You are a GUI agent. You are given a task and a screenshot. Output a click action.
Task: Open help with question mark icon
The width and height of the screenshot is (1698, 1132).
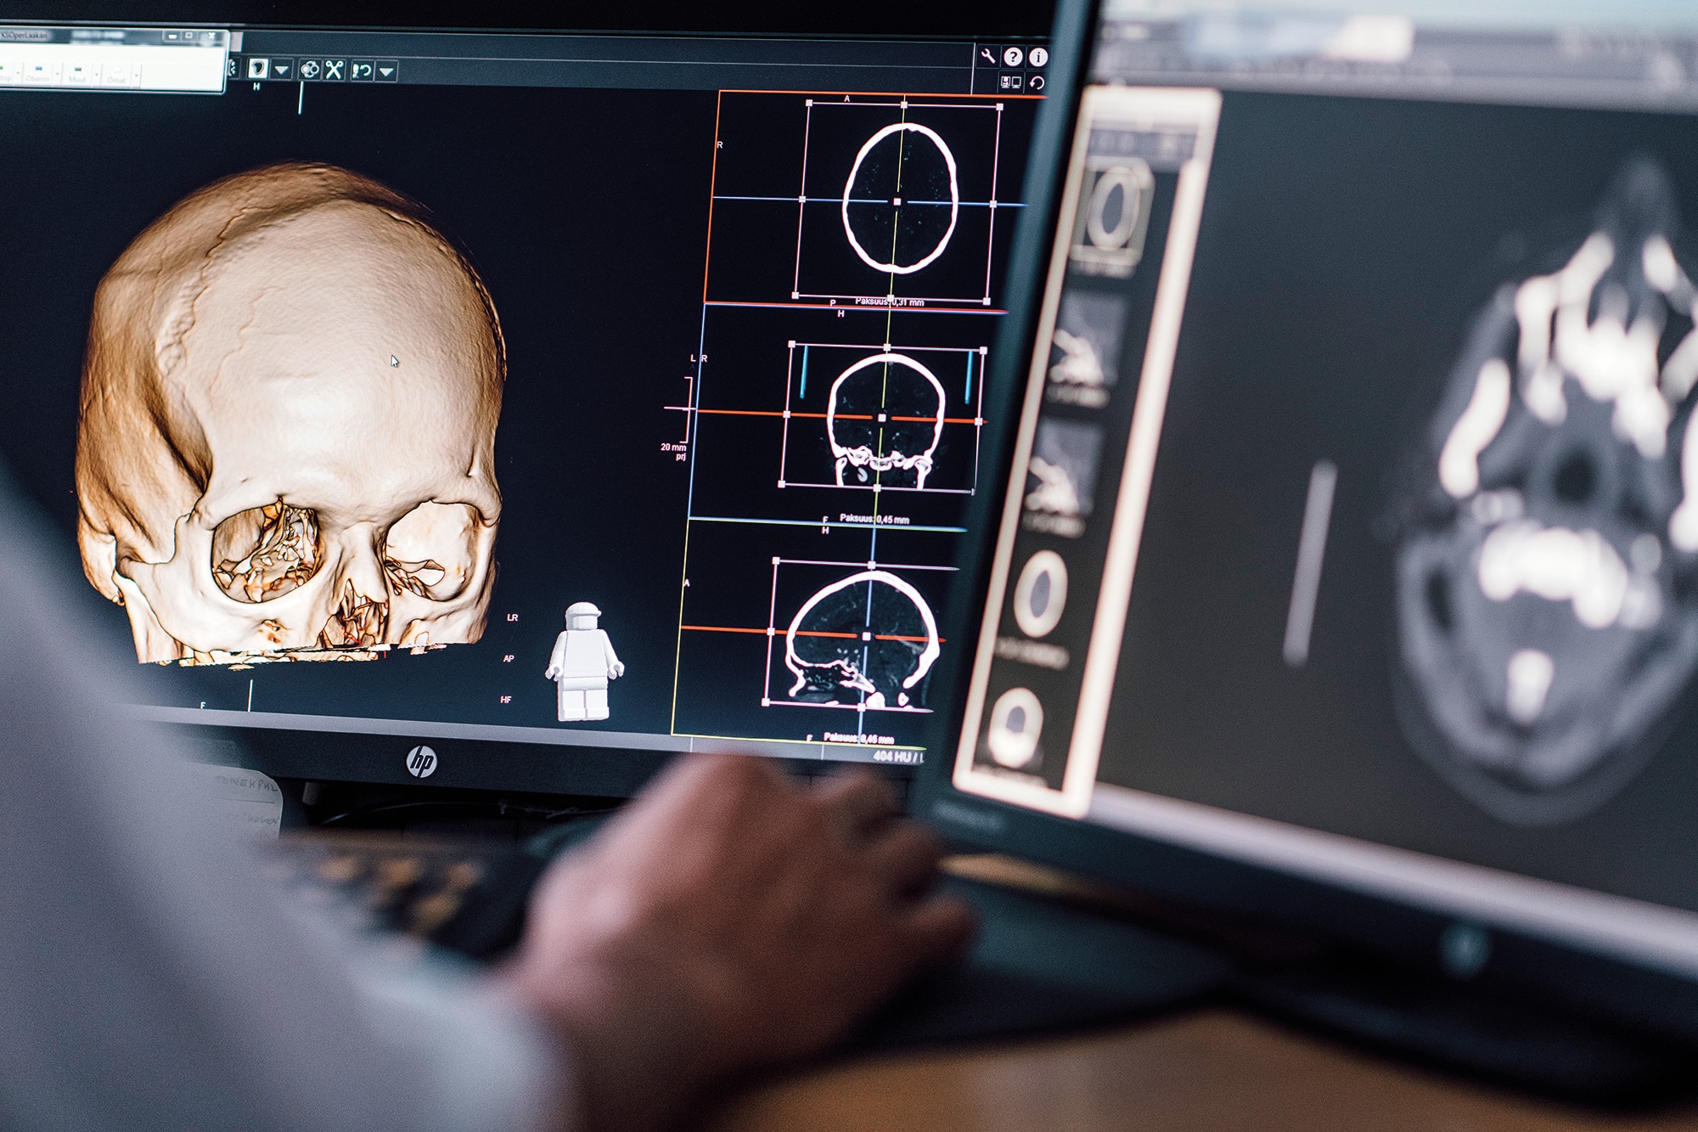point(1013,57)
